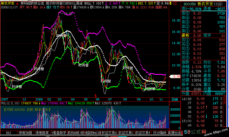Click the 买③ 8.03 bid row
Viewport: 229px width, 137px height.
tap(203, 49)
